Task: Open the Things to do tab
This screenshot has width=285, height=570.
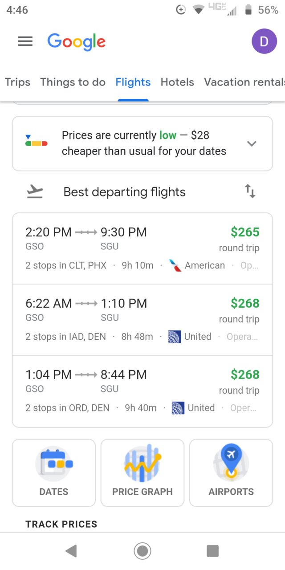Action: pos(73,82)
